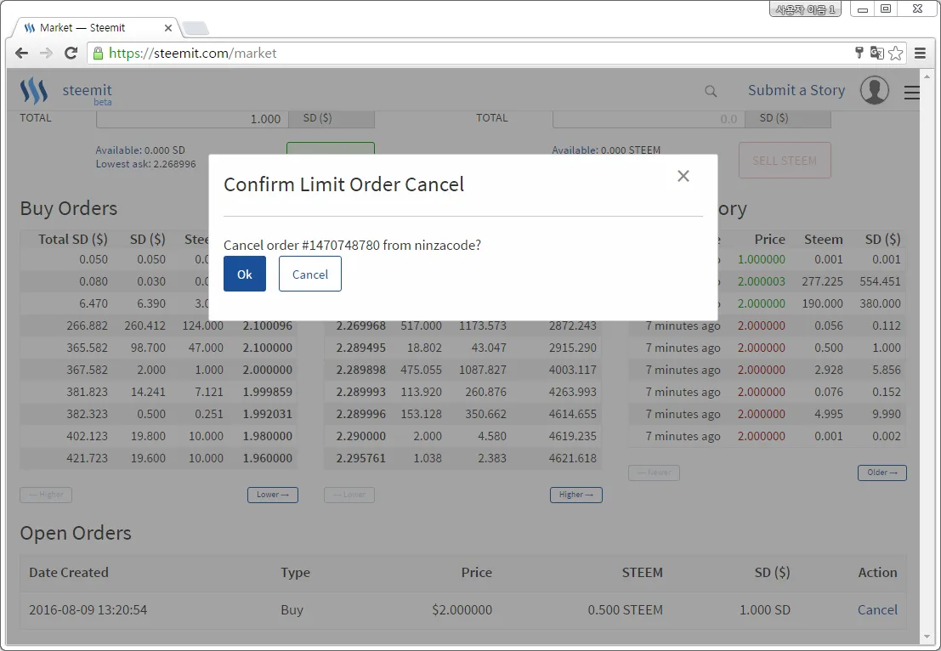Image resolution: width=941 pixels, height=651 pixels.
Task: Bookmark page with the star icon
Action: pos(895,53)
